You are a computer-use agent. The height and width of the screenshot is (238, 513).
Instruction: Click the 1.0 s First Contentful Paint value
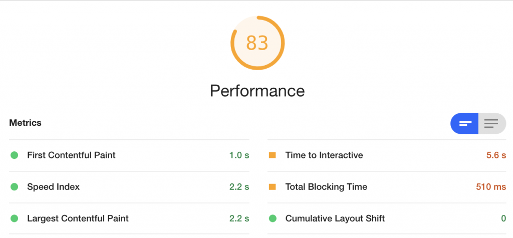coord(239,155)
